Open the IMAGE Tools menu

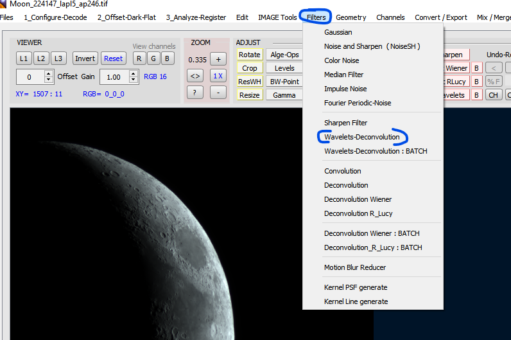pyautogui.click(x=277, y=17)
